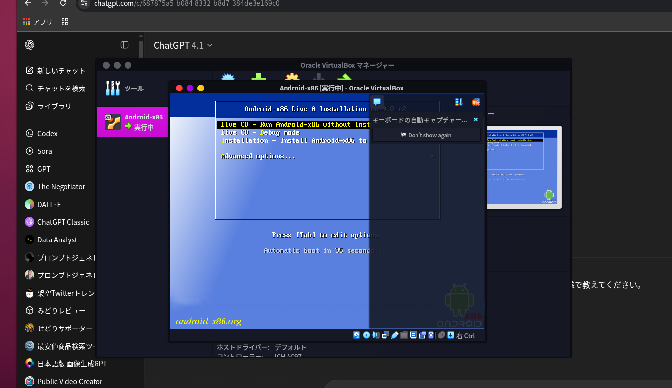Screen dimensions: 672x388
Task: Toggle the ChatGPT sidebar panel
Action: [125, 45]
